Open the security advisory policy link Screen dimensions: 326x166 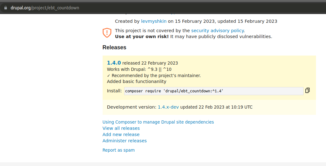(x=217, y=31)
